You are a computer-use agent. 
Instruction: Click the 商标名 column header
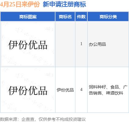[65, 16]
